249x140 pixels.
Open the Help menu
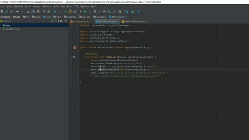point(93,6)
